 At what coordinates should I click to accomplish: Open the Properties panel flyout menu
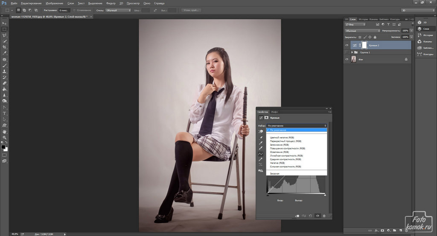(329, 112)
